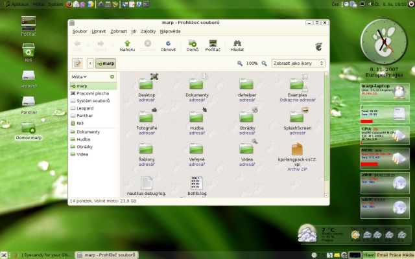Screen dimensions: 415x259
Task: Select Systém souborů in the sidebar
Action: pyautogui.click(x=93, y=101)
